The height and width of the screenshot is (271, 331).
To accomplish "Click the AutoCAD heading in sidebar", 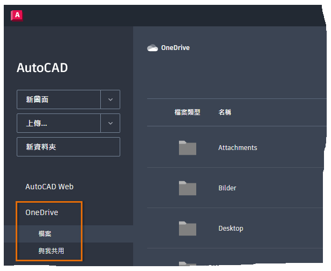I will pyautogui.click(x=42, y=68).
